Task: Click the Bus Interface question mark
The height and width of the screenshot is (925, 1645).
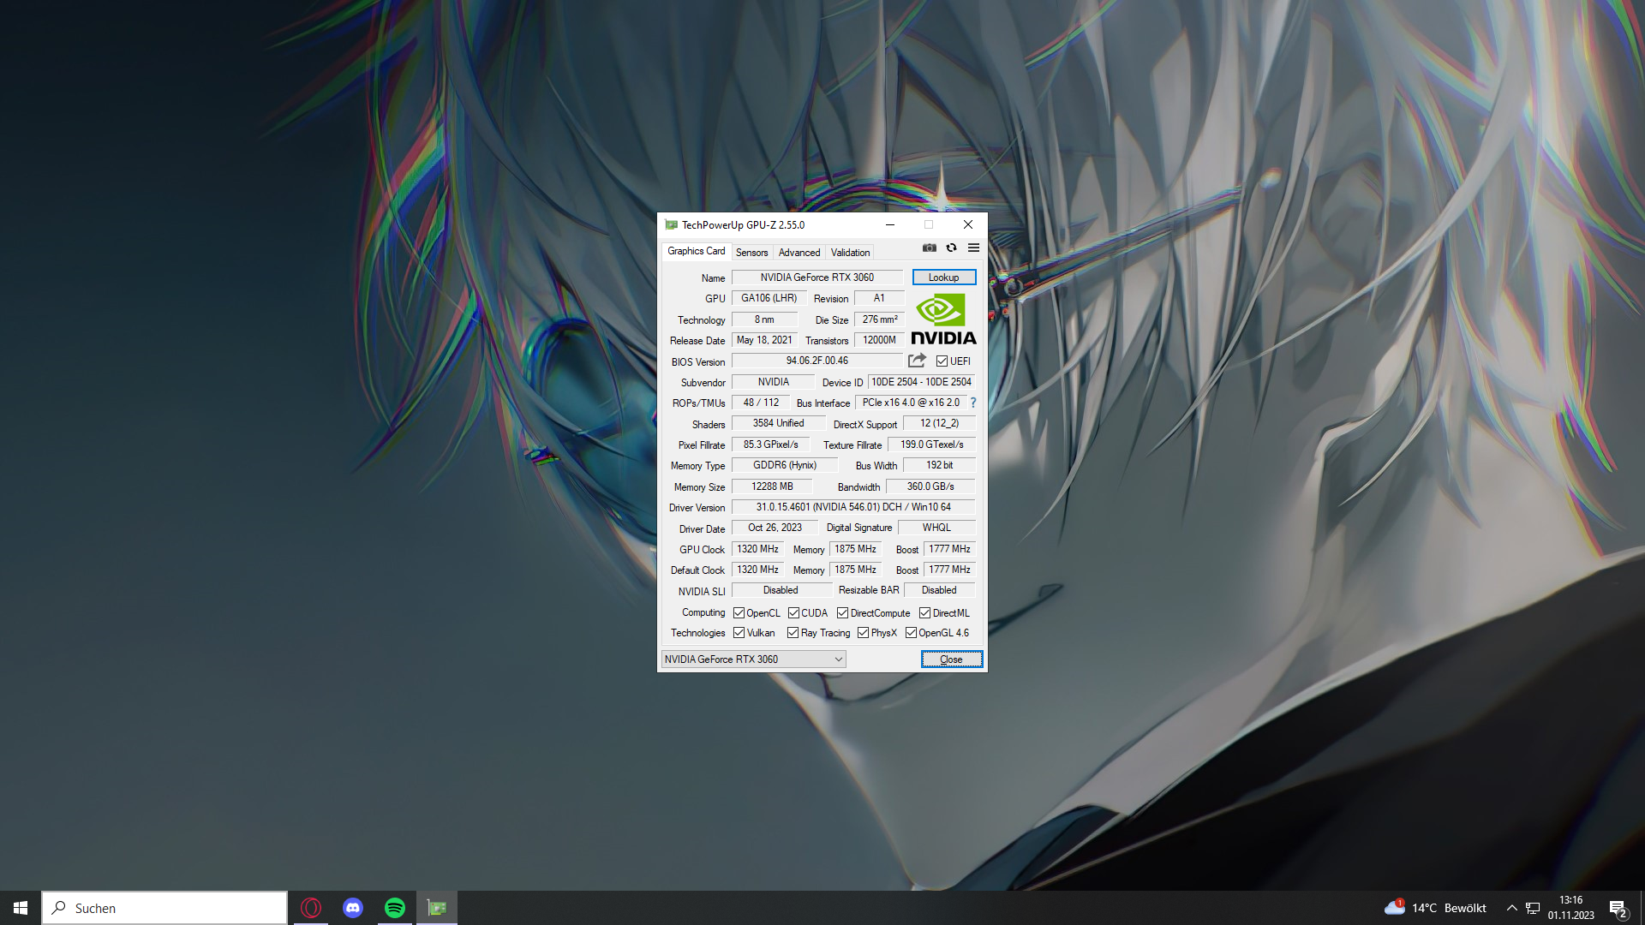Action: click(973, 403)
